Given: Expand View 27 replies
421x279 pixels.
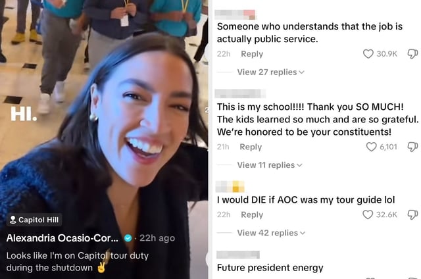Looking at the screenshot, I should coord(270,72).
